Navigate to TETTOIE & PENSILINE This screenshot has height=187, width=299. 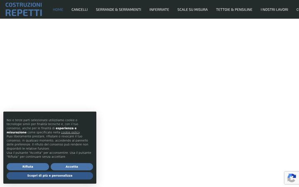[234, 10]
